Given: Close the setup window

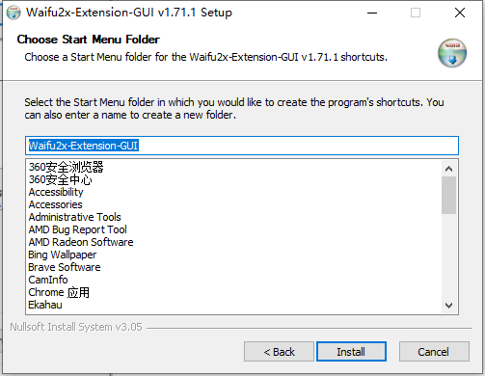Looking at the screenshot, I should click(460, 13).
